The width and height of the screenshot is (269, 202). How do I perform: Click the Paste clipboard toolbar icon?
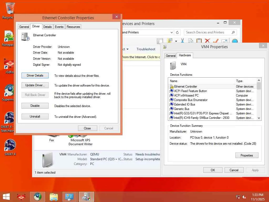click(x=199, y=41)
